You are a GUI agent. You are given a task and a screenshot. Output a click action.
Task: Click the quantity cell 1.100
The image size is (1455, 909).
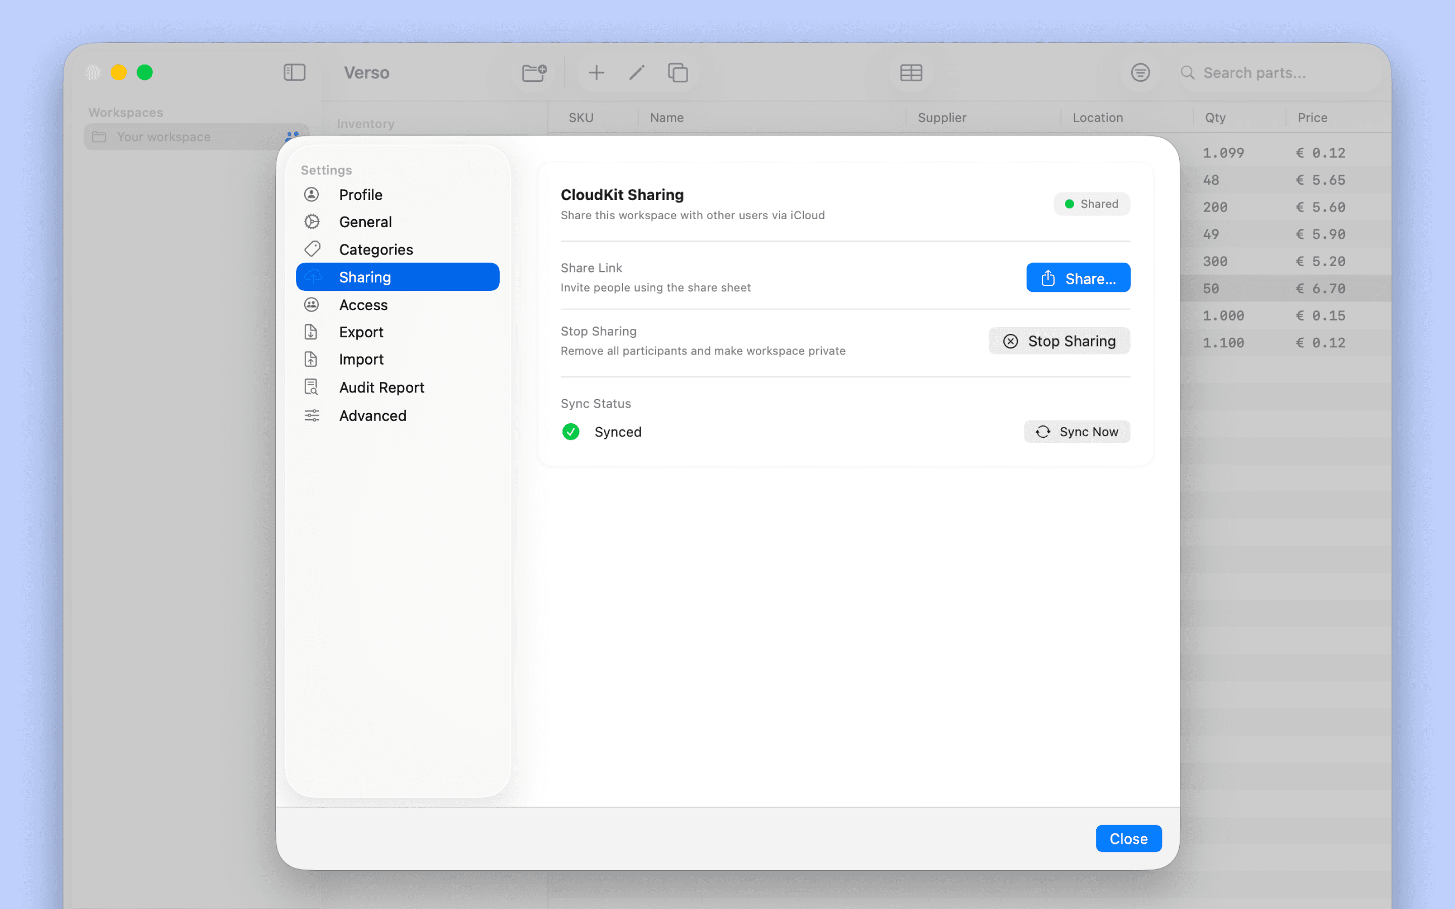tap(1223, 343)
